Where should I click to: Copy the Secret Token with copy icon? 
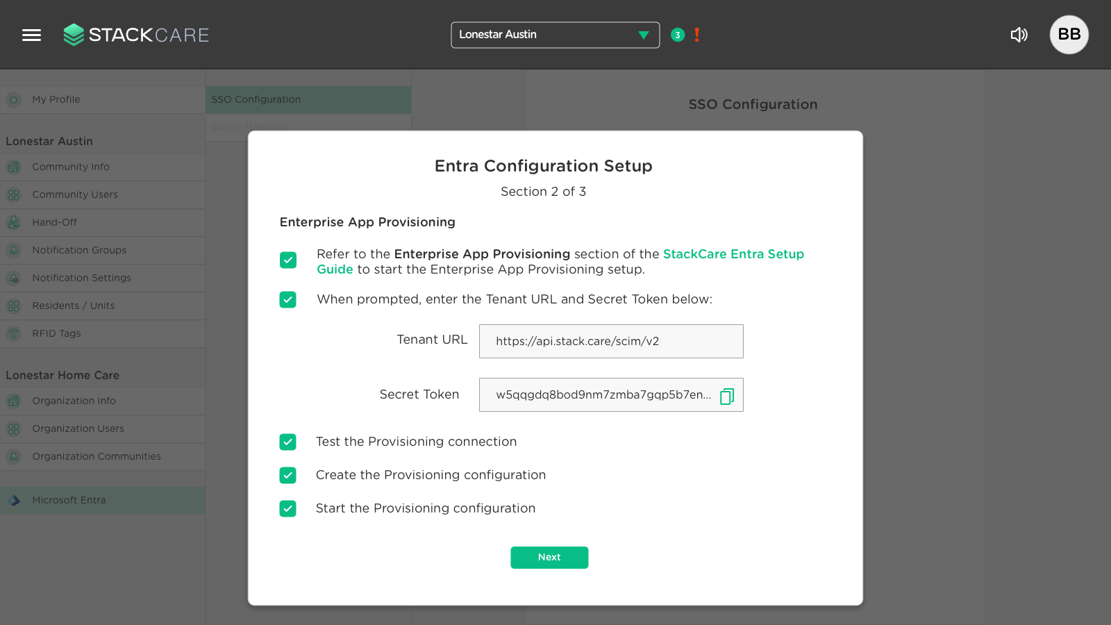[x=727, y=396]
